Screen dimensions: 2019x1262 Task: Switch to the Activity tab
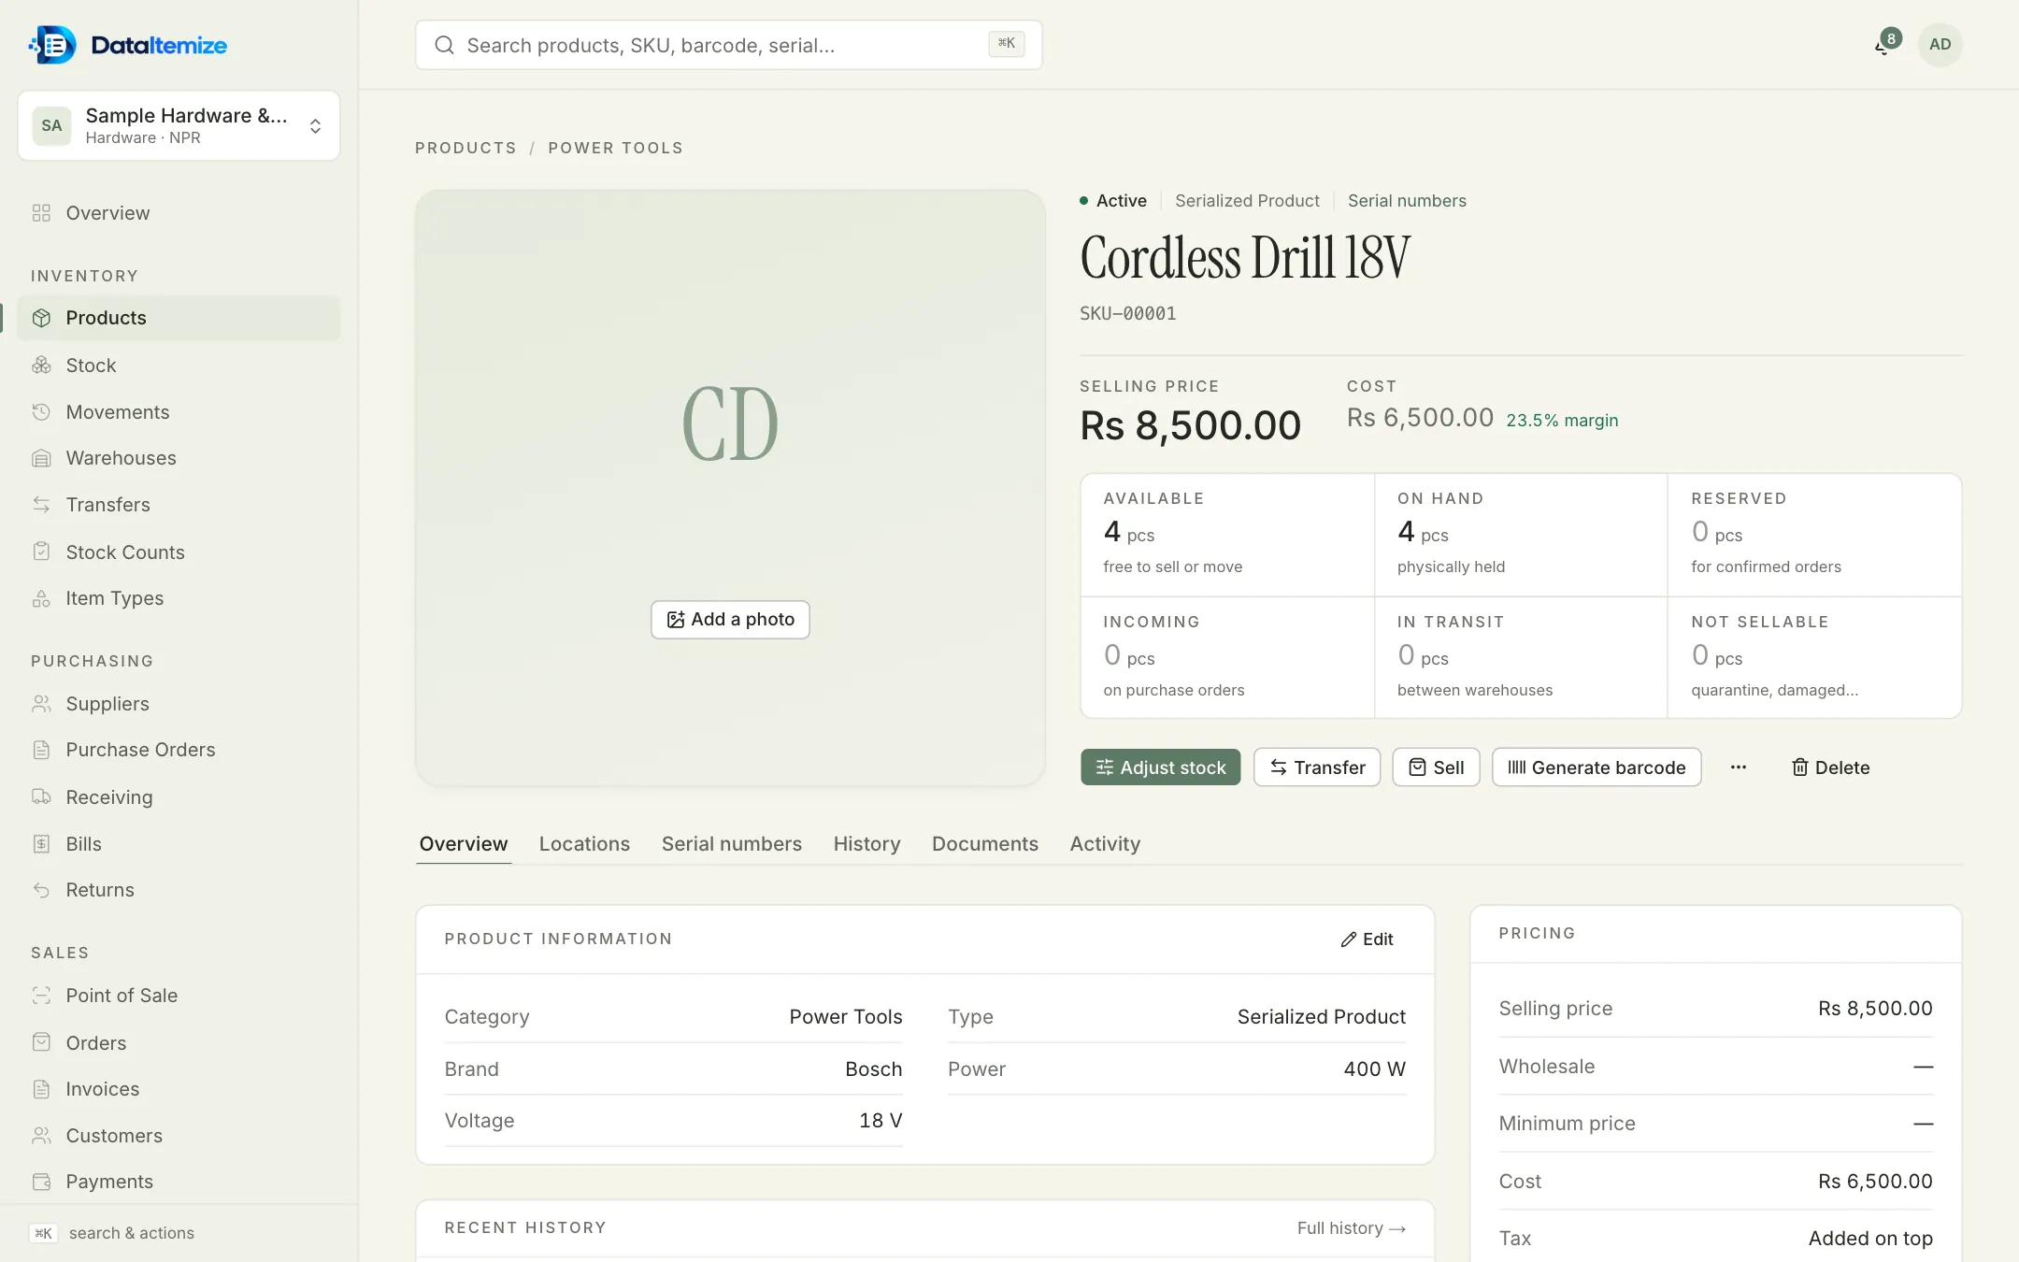pyautogui.click(x=1105, y=844)
